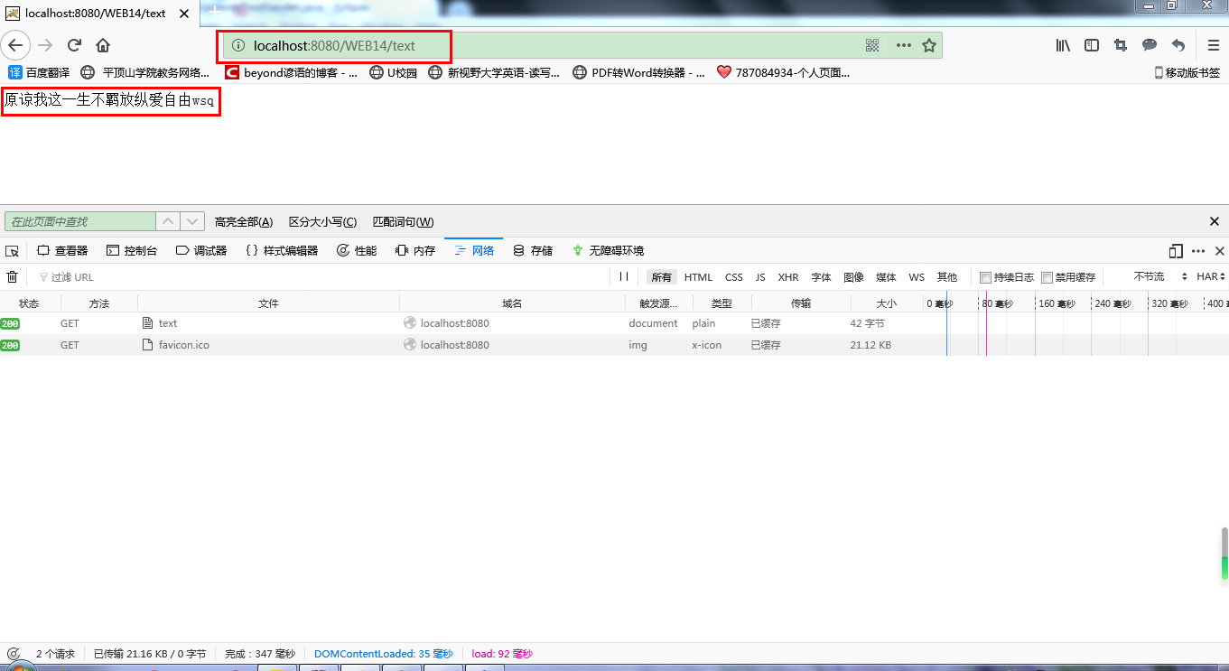Switch to the 存储 tab
Viewport: 1229px width, 671px height.
coord(533,251)
